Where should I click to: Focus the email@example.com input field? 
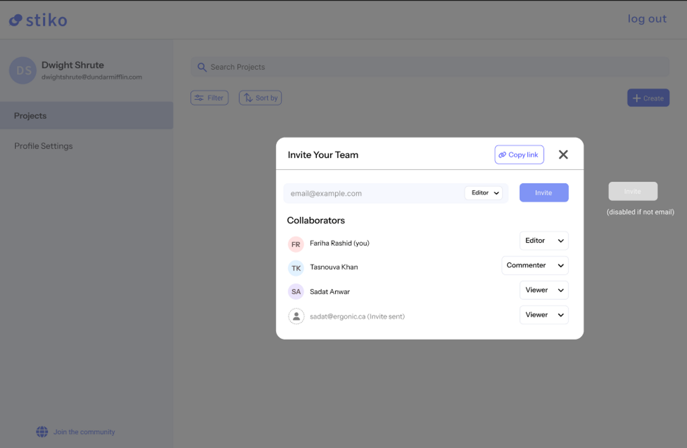pos(374,194)
